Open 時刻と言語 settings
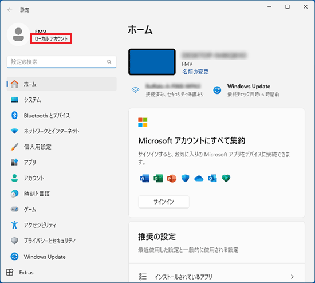 coord(62,194)
